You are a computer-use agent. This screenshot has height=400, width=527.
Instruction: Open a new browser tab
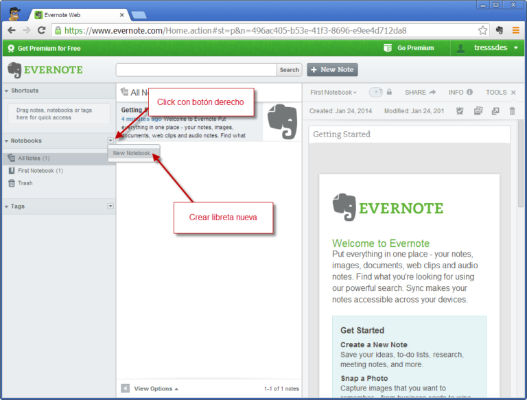coord(139,15)
